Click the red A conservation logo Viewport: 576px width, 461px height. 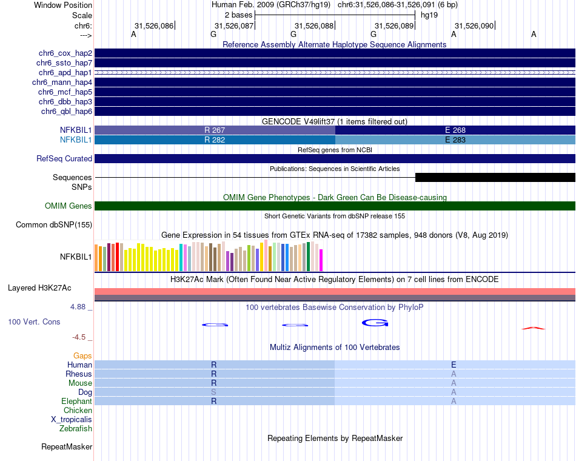point(534,328)
